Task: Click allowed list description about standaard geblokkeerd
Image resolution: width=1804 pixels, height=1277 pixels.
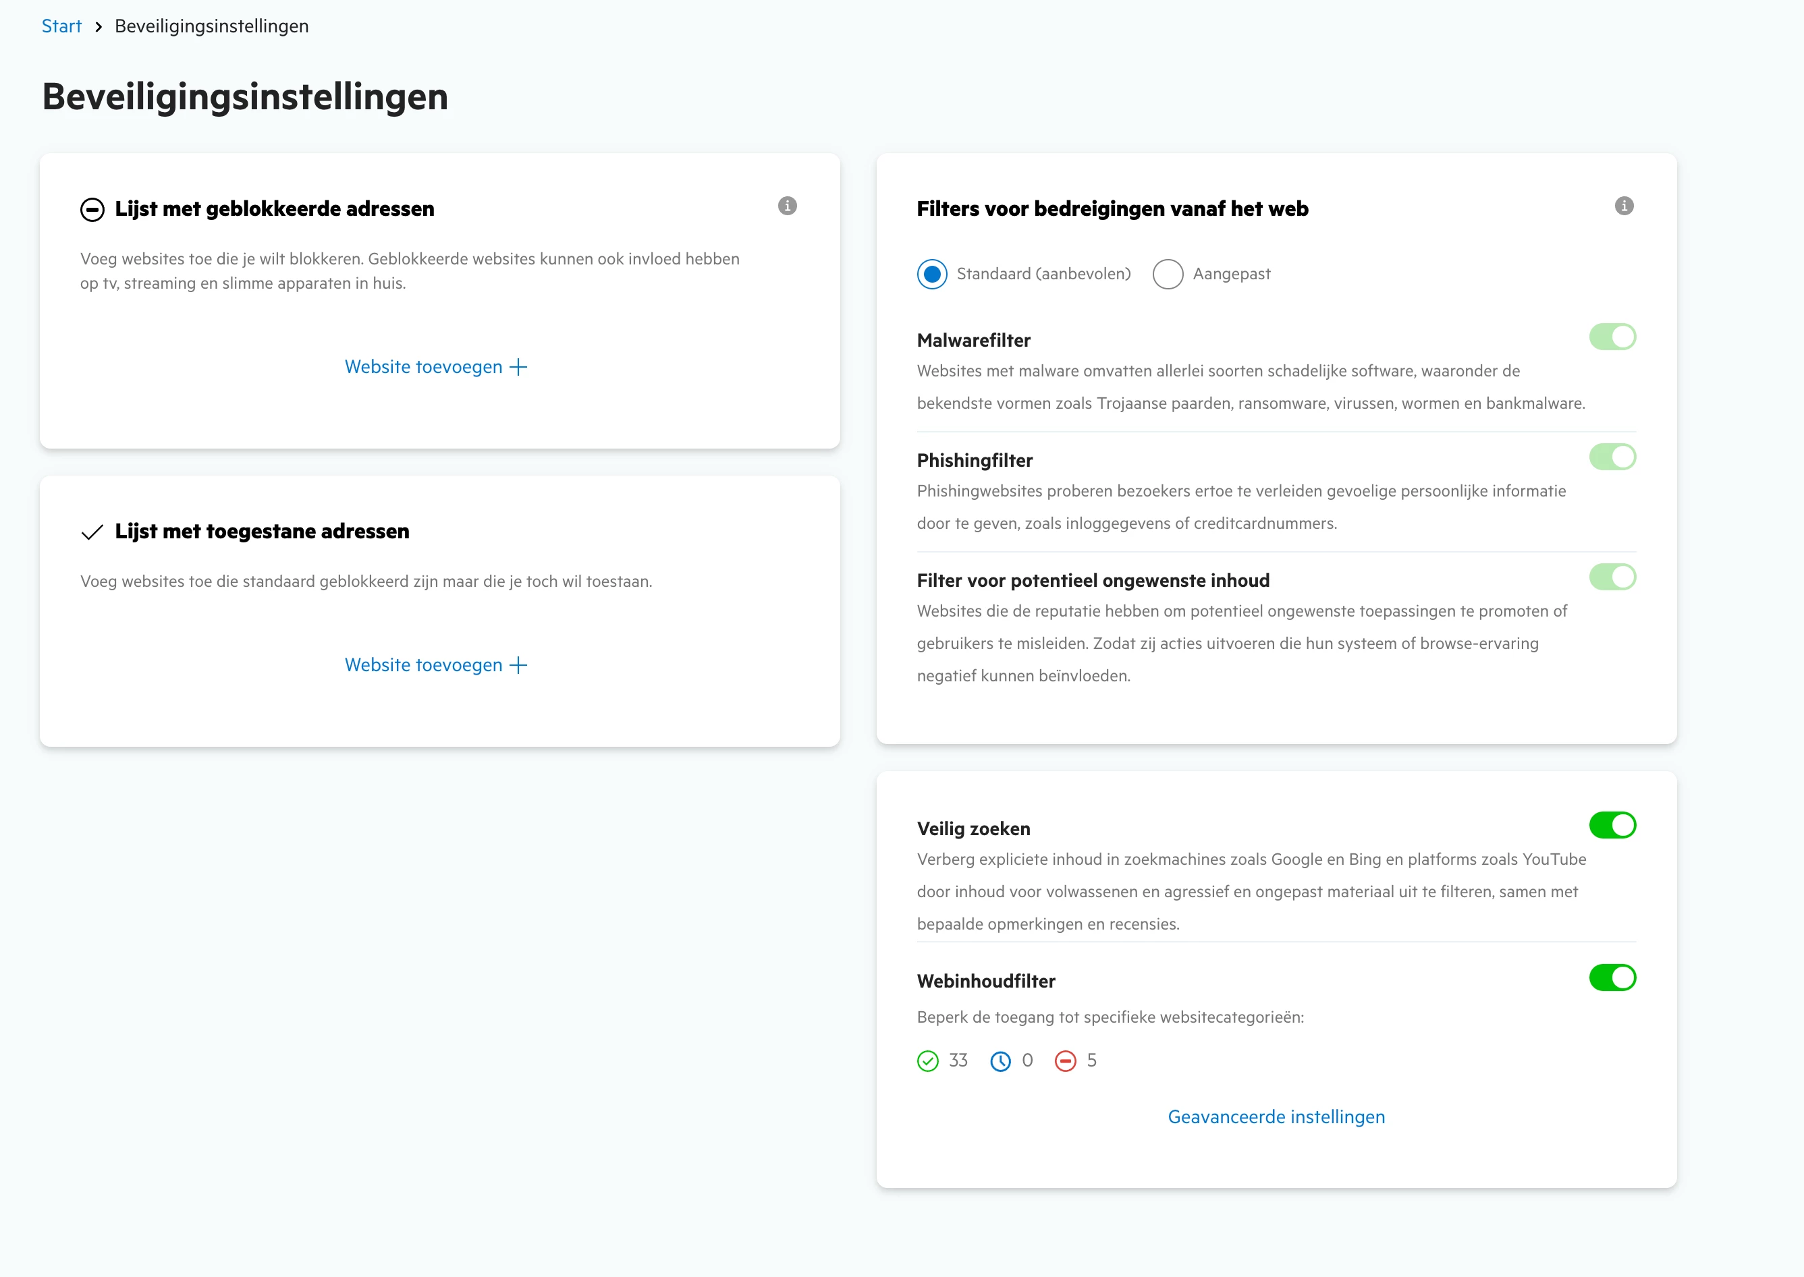Action: point(366,582)
